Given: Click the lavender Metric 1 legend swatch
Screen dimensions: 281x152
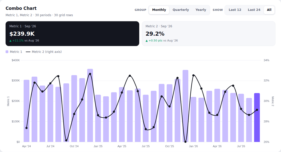Looking at the screenshot, I should (7, 52).
